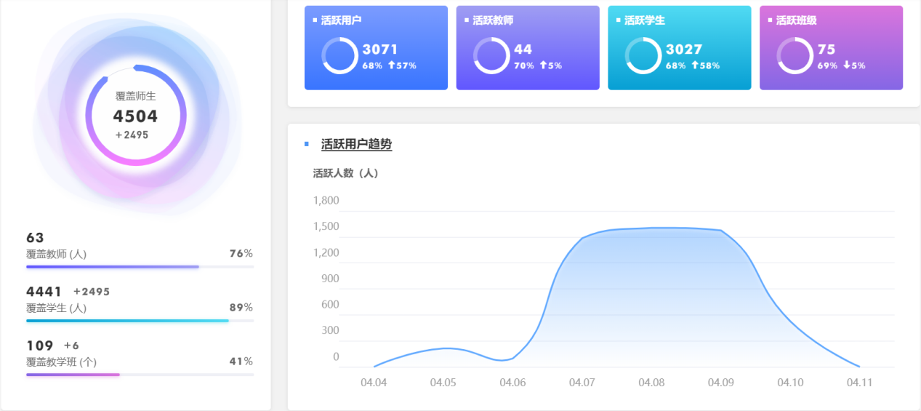Screen dimensions: 921x411
Task: Select the 活跃用户 stat card
Action: pyautogui.click(x=376, y=48)
